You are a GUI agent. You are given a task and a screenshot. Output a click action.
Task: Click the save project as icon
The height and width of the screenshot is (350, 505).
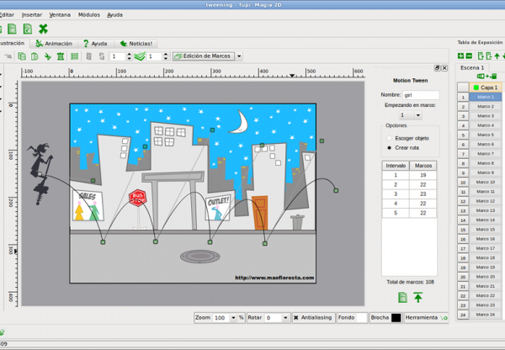(28, 29)
